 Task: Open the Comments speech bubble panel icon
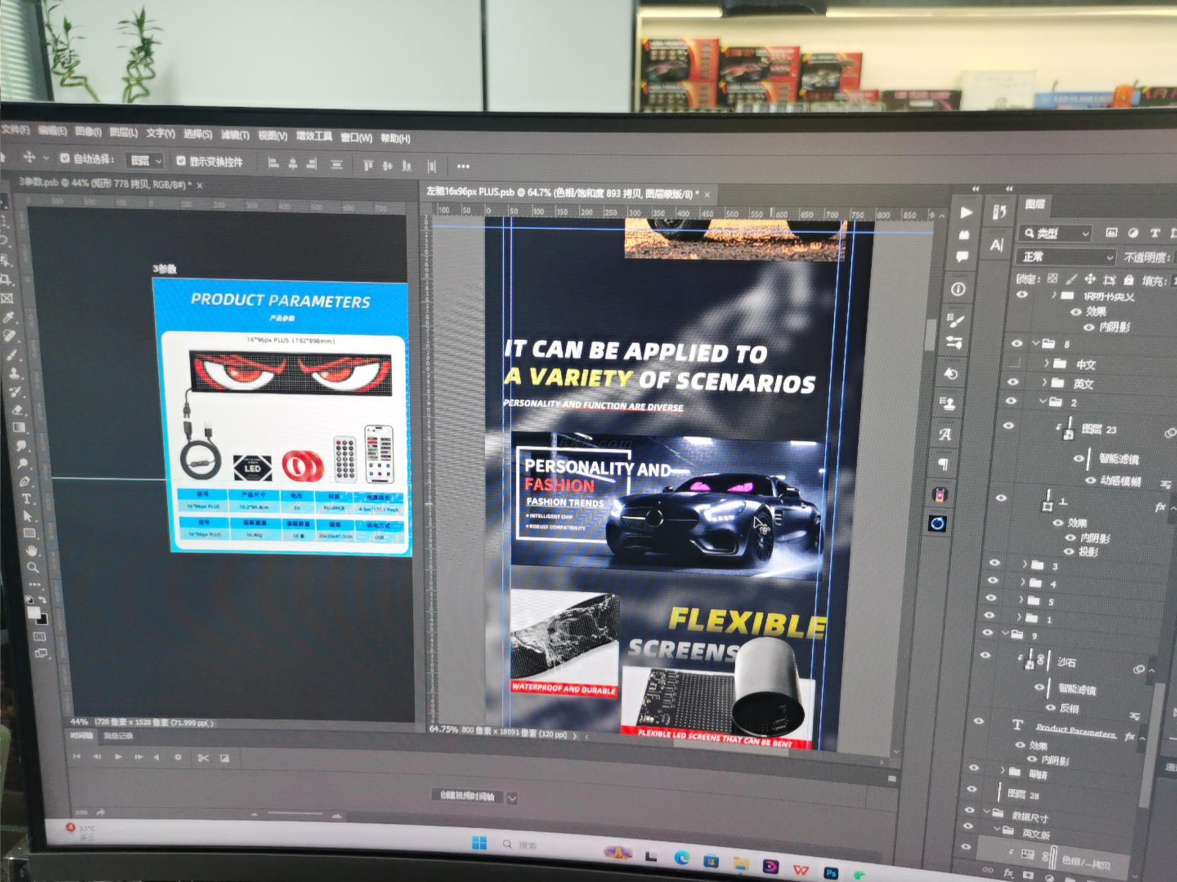tap(962, 257)
